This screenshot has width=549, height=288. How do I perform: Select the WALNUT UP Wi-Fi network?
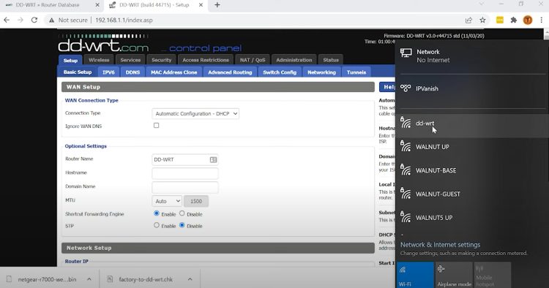(x=472, y=147)
